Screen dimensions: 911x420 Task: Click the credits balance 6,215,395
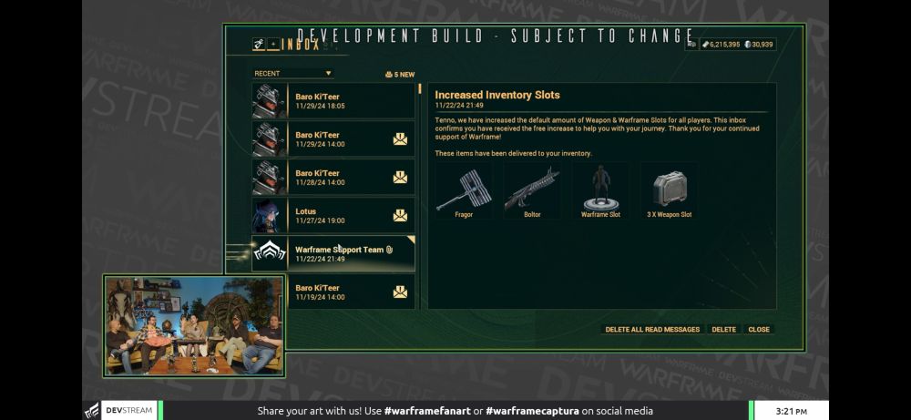(x=721, y=44)
